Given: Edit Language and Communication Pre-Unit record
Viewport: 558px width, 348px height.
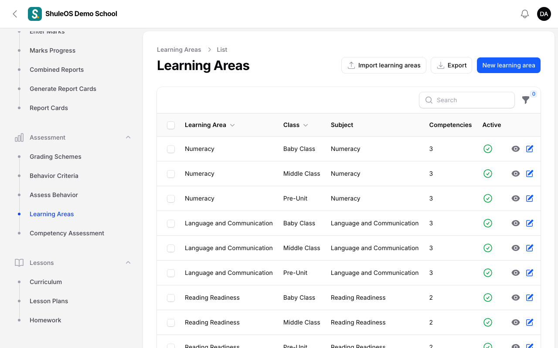Looking at the screenshot, I should (530, 273).
